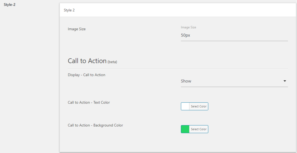Select the Style-2 label on the left
The height and width of the screenshot is (153, 297).
[x=10, y=5]
